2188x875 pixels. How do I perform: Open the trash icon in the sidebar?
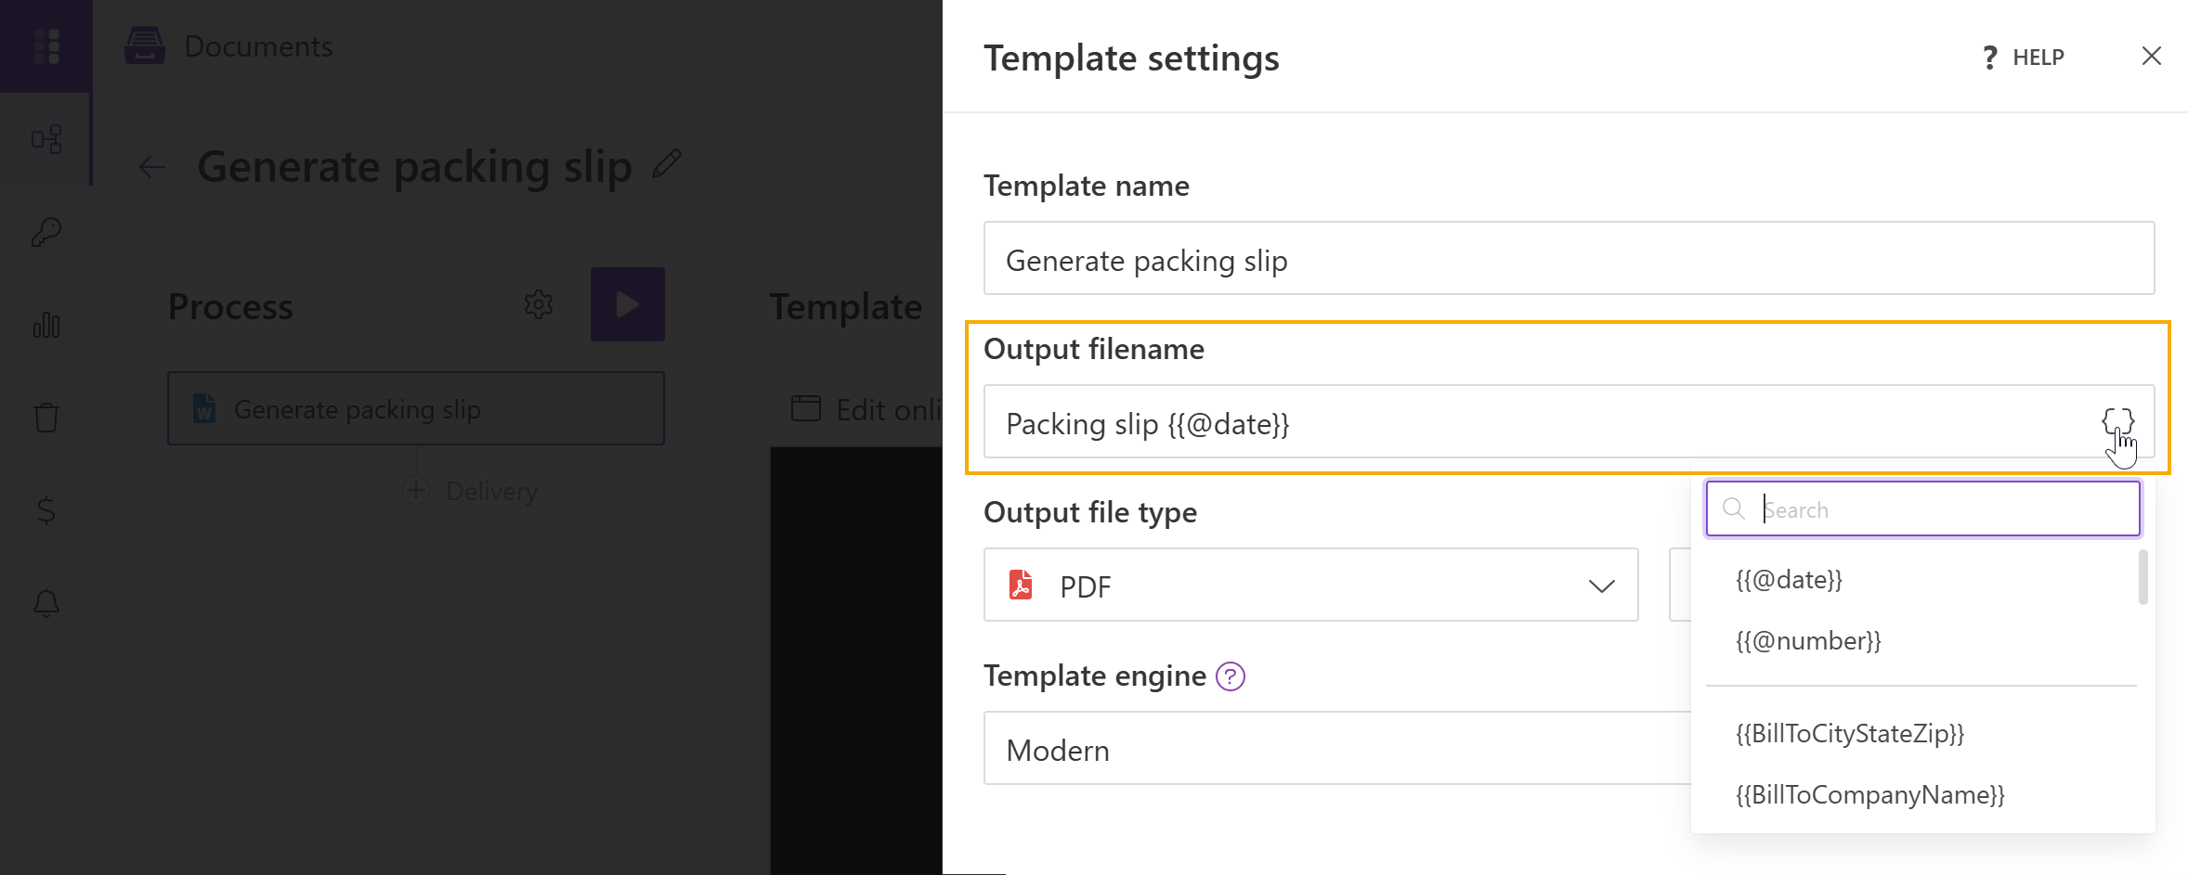click(x=46, y=418)
